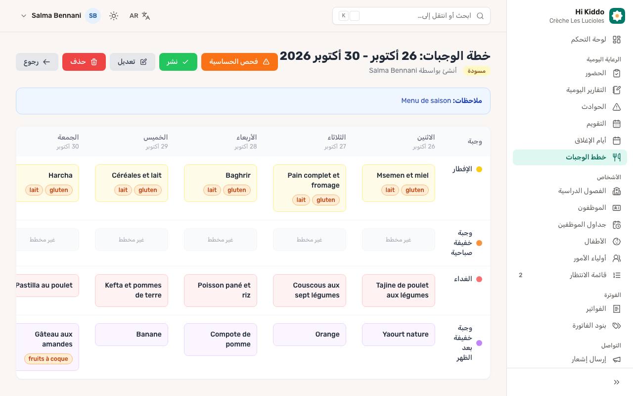This screenshot has width=633, height=396.
Task: Click the Menu de saison note text
Action: (x=426, y=101)
